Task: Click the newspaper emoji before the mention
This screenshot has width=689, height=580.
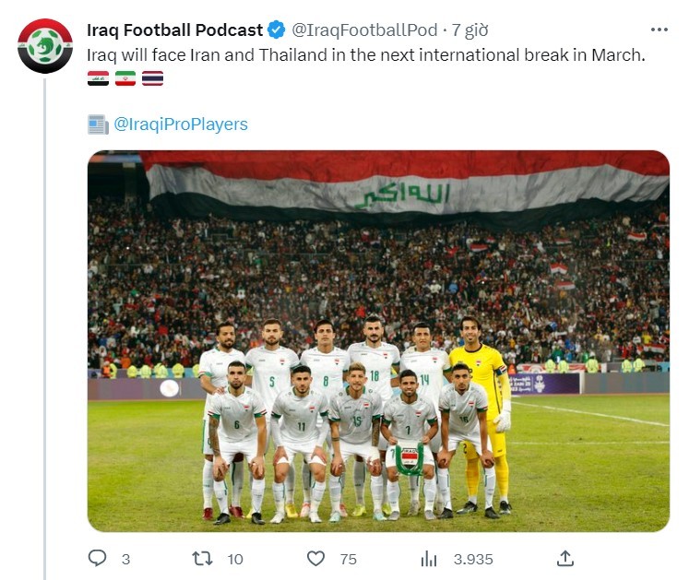Action: (98, 124)
